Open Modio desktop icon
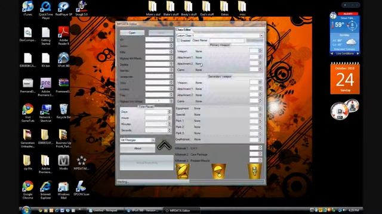Screen dimensions: 382x214 [x=64, y=162]
